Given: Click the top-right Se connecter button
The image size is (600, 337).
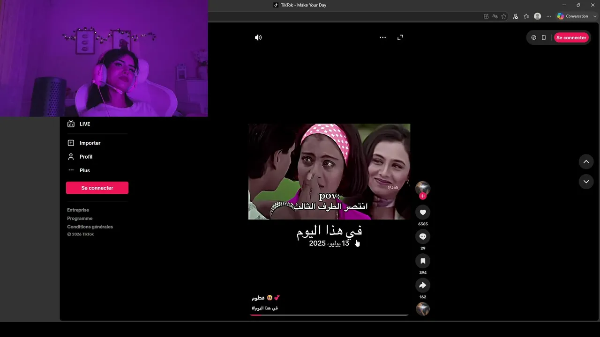Looking at the screenshot, I should coord(571,37).
